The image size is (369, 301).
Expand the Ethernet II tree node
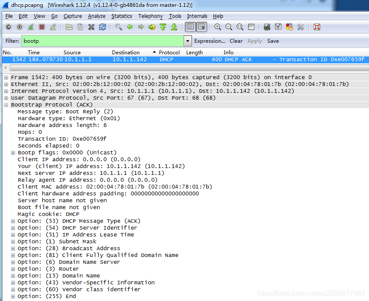click(6, 84)
